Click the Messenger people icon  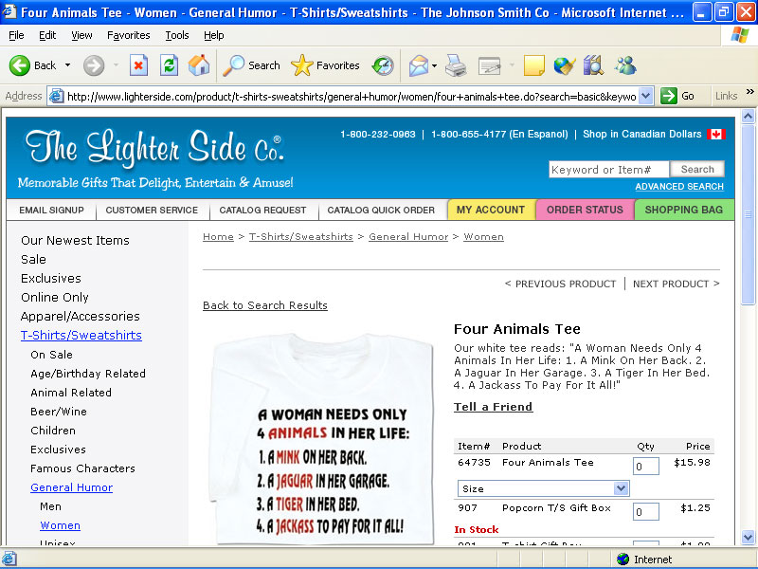[x=625, y=65]
